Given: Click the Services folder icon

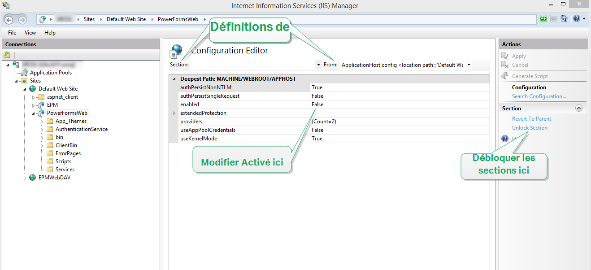Looking at the screenshot, I should pos(50,170).
